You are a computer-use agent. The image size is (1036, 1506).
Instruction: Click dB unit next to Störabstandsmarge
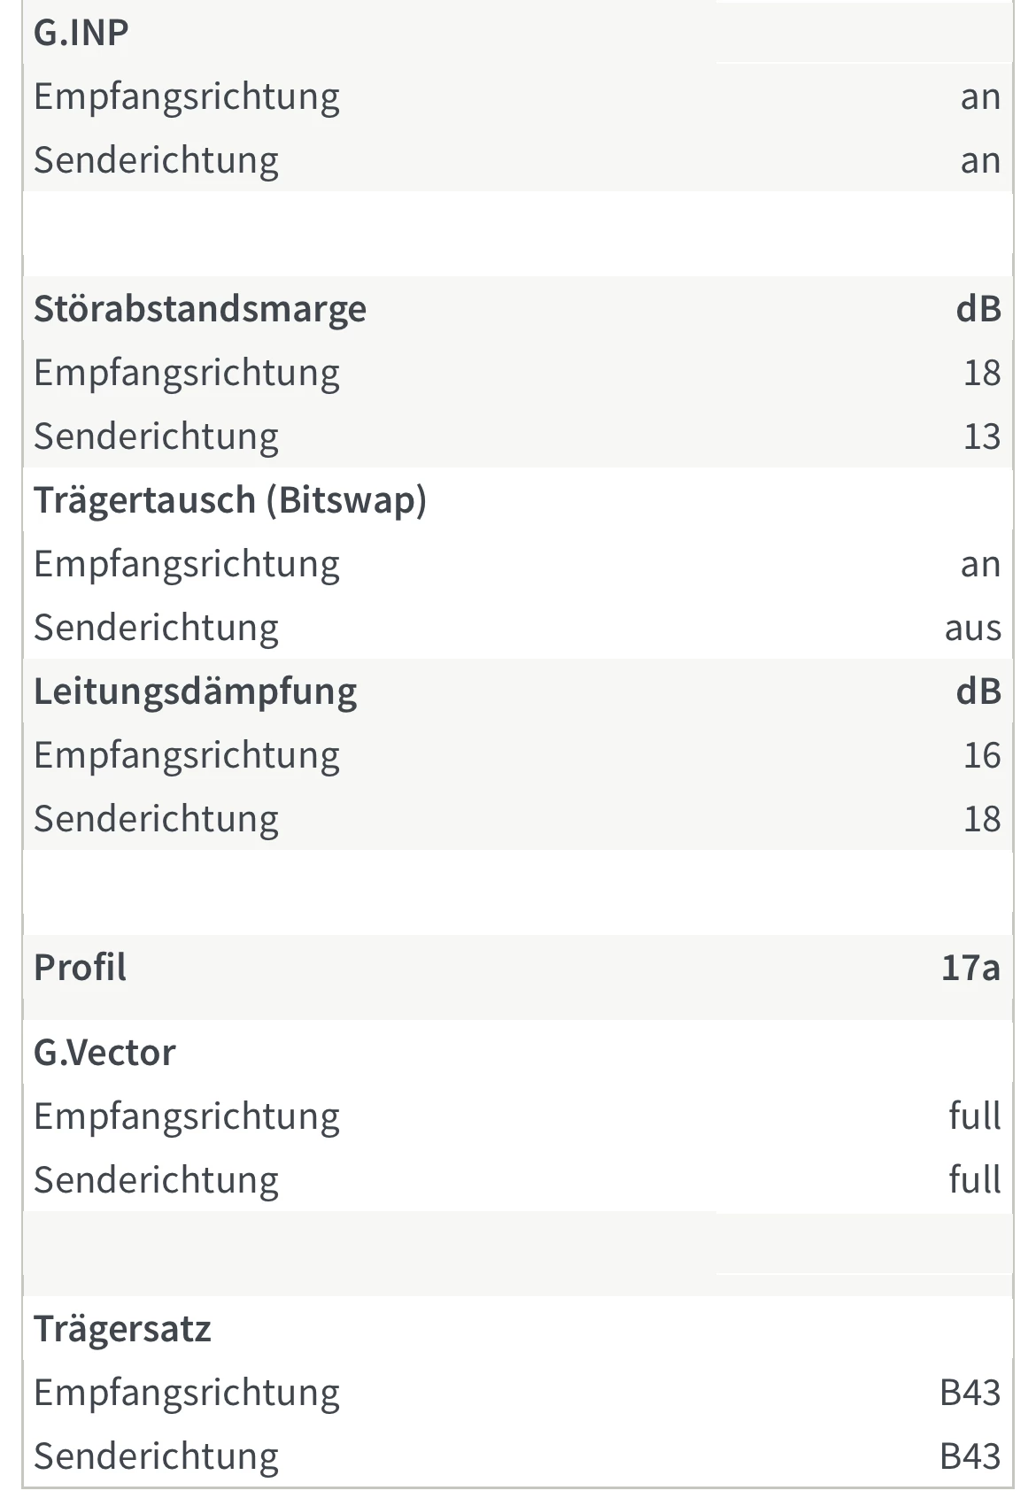[x=978, y=309]
